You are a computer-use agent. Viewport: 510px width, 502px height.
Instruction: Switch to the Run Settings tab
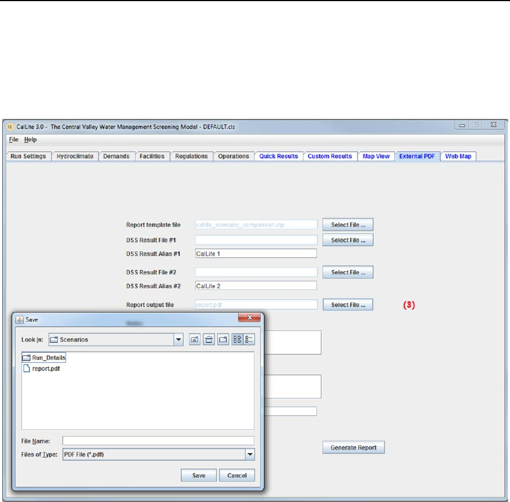click(x=28, y=156)
